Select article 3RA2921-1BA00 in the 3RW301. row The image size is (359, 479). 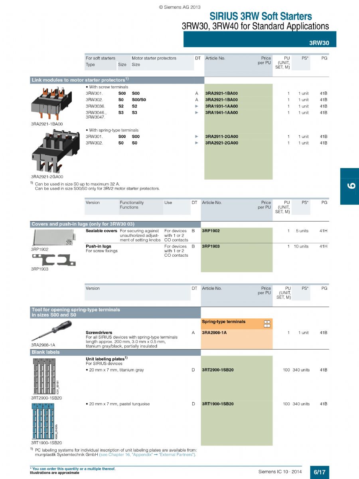click(221, 93)
